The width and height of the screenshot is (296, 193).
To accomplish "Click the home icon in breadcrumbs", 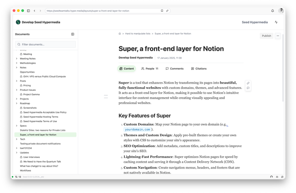I will tap(120, 34).
